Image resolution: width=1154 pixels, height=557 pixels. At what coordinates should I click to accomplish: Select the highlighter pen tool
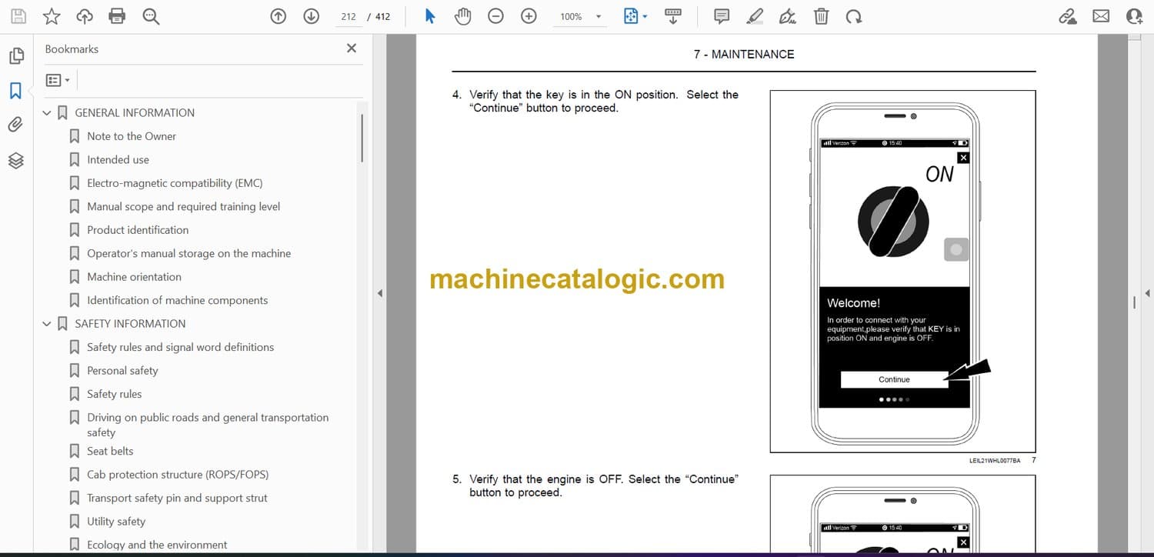pyautogui.click(x=755, y=16)
